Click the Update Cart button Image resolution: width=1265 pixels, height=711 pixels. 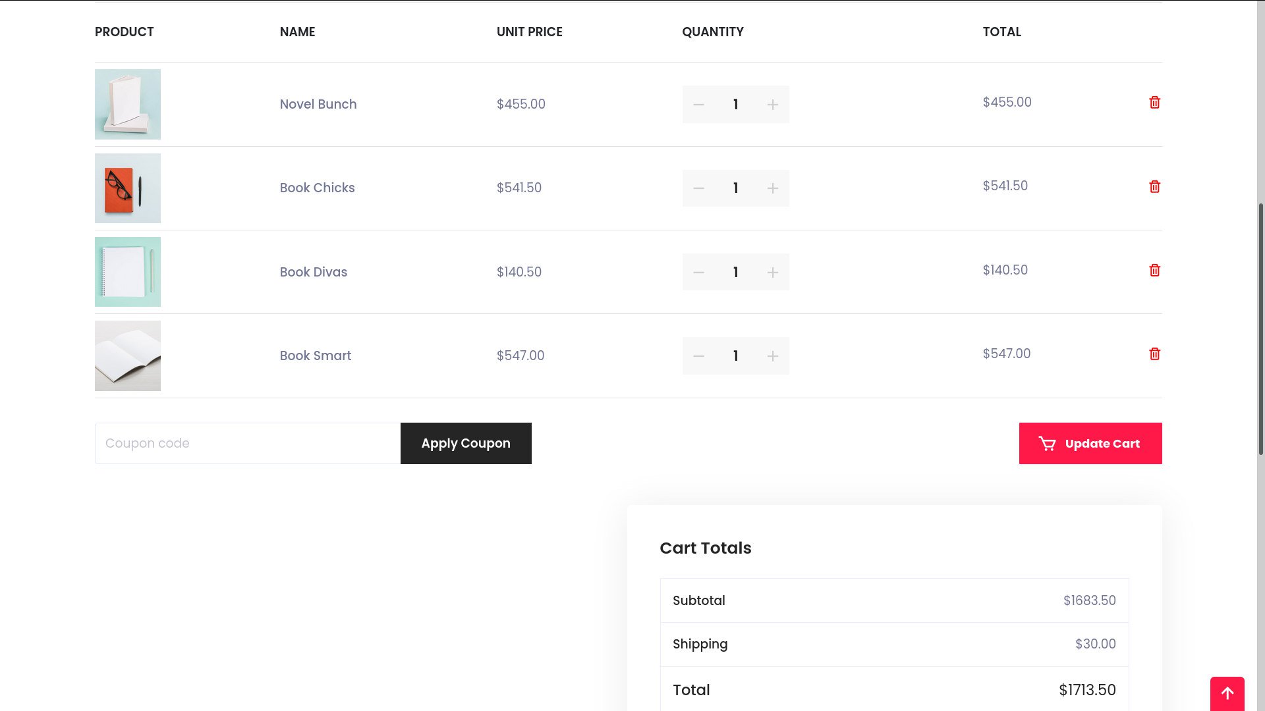click(x=1090, y=443)
